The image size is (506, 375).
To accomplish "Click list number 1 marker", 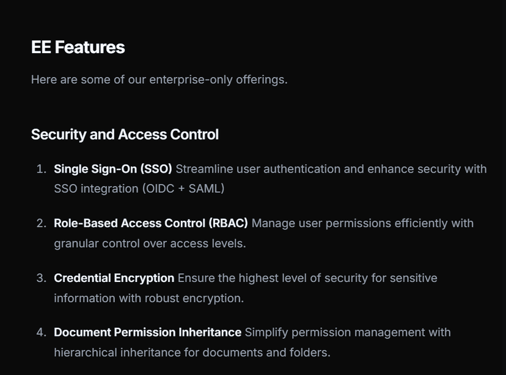I will point(42,169).
